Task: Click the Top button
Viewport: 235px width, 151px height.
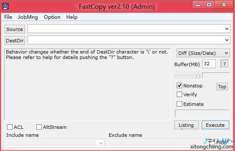Action: 222,87
